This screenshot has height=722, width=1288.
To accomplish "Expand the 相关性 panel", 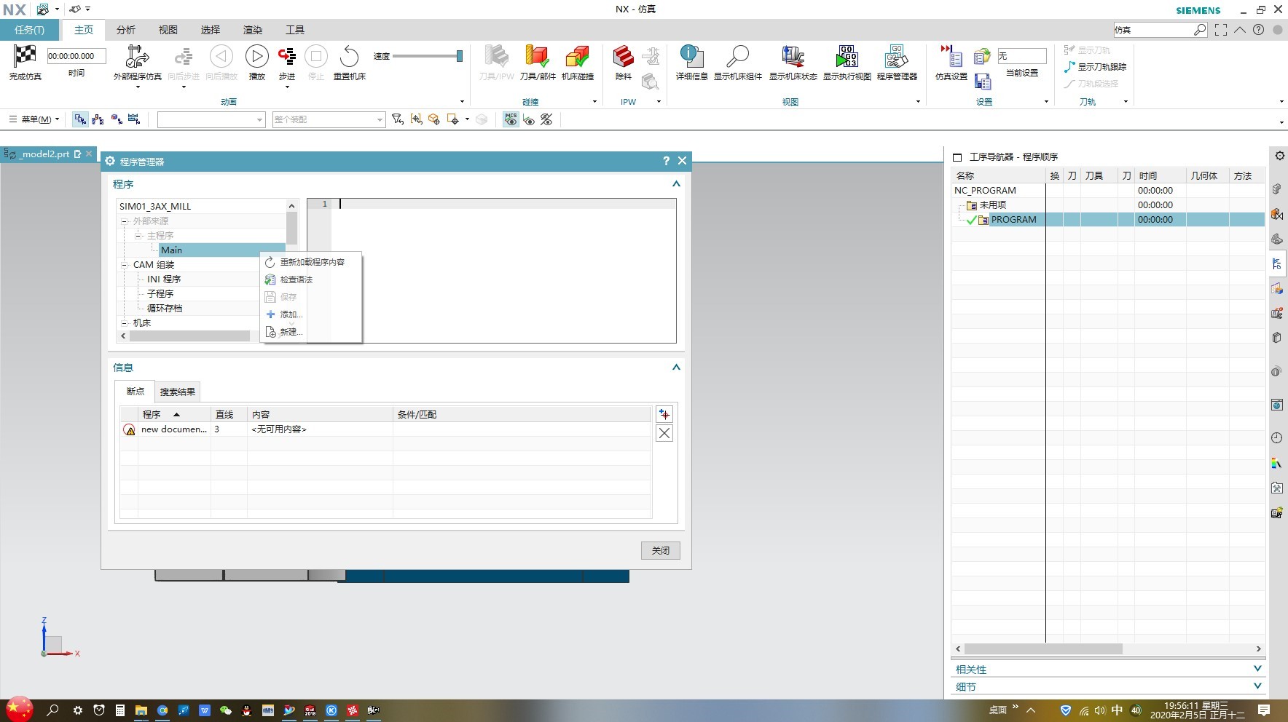I will 1257,669.
